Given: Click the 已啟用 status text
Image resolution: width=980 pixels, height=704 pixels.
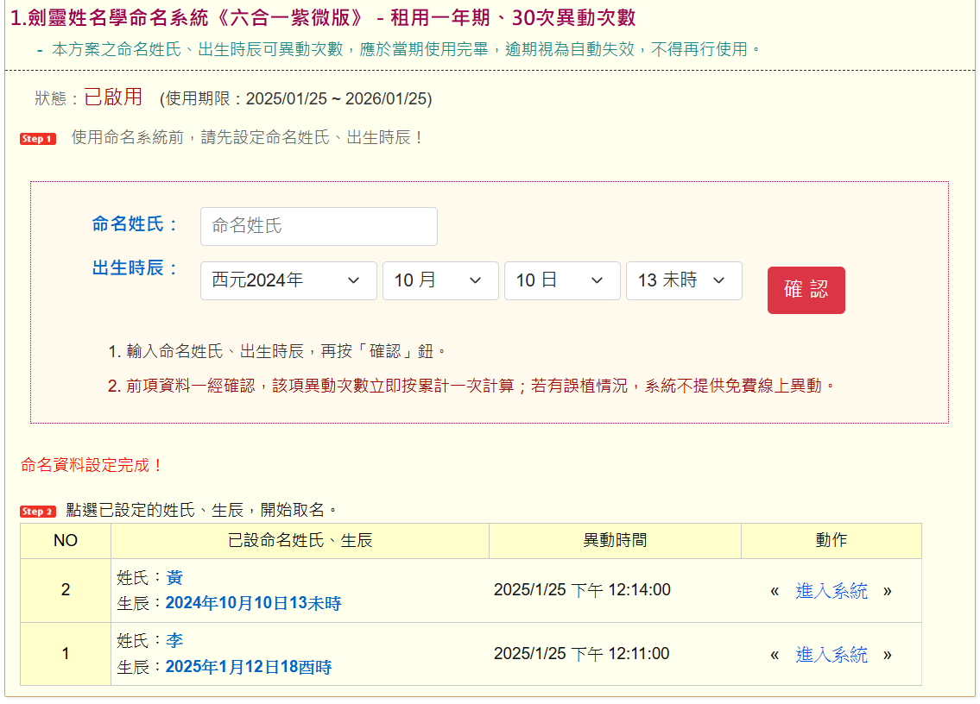Looking at the screenshot, I should (113, 97).
